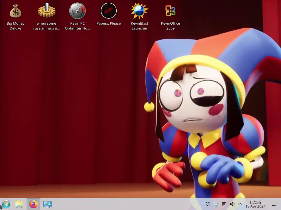Switch to Firefox in the taskbar
The image size is (281, 210).
pos(33,204)
